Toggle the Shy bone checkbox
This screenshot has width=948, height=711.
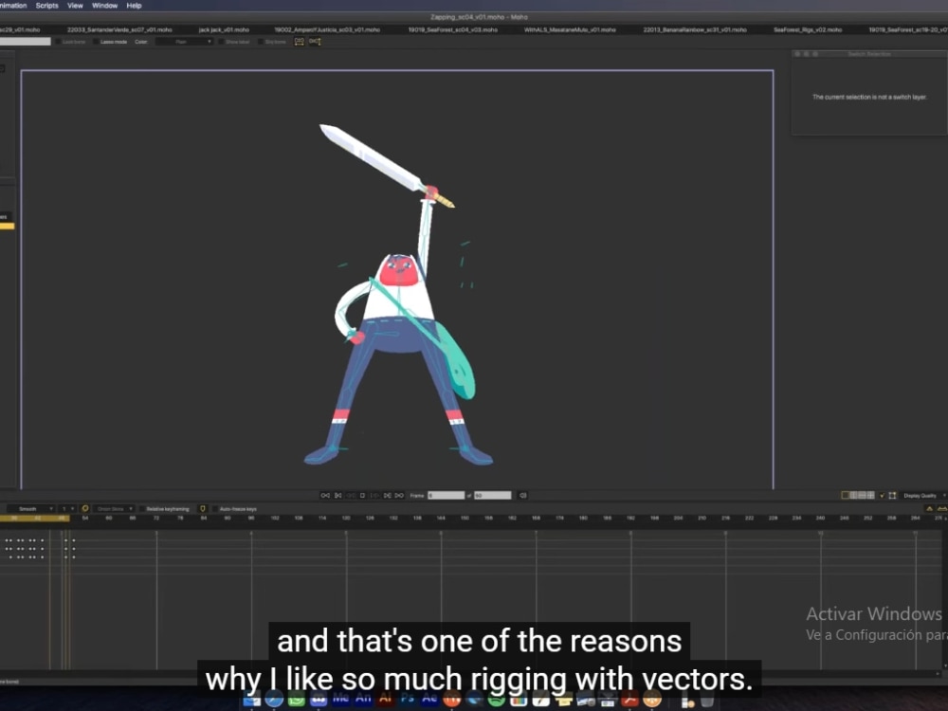261,42
